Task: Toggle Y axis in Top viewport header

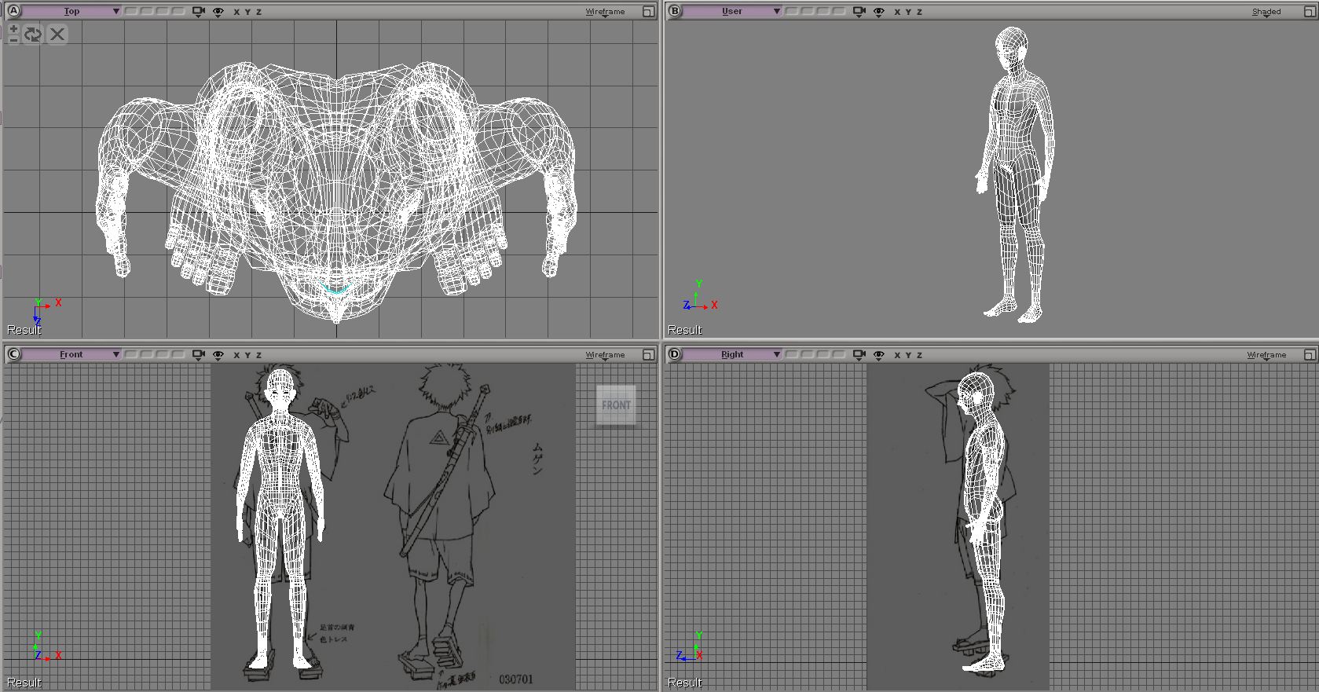Action: click(247, 13)
